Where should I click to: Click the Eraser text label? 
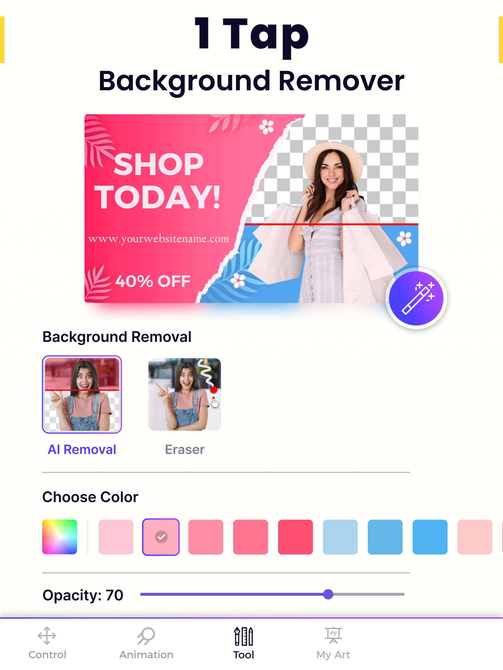pos(185,450)
